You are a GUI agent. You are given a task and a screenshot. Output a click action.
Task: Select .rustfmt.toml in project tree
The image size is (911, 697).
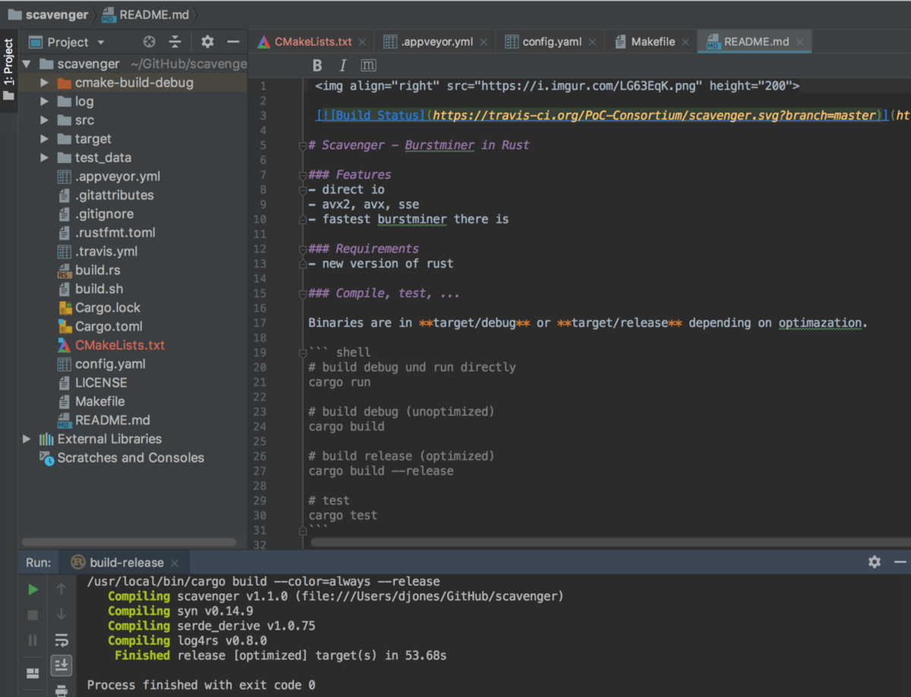115,233
